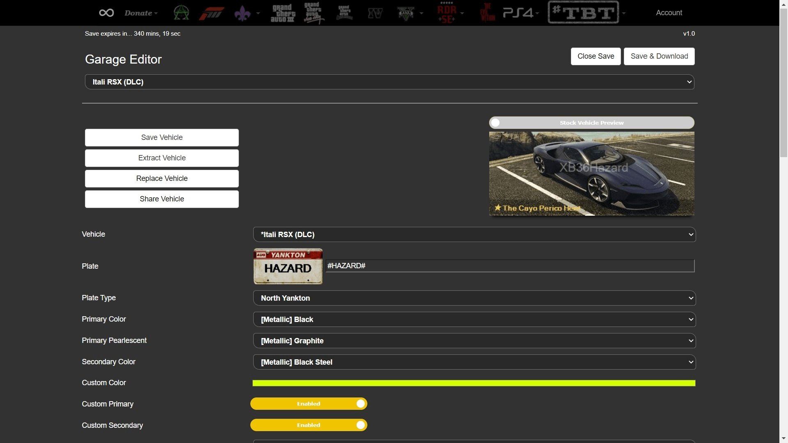788x443 pixels.
Task: Expand the Secondary Color Black Steel dropdown
Action: click(474, 362)
